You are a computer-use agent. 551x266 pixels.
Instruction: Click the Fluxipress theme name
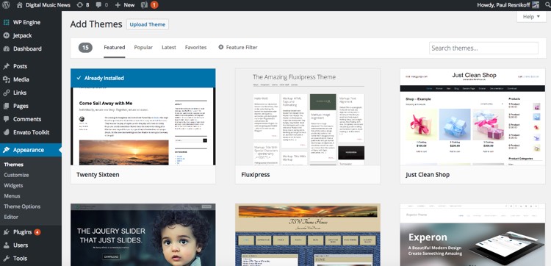[256, 175]
